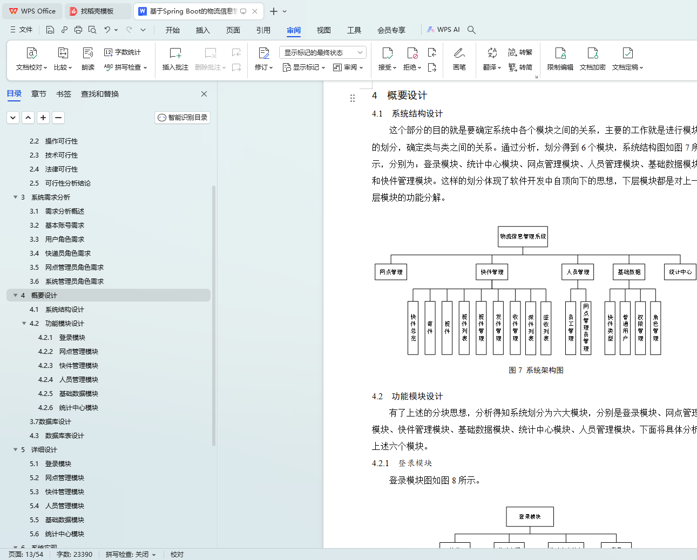Click the drag handle beside heading 4 概要设计
This screenshot has width=697, height=560.
[x=353, y=98]
